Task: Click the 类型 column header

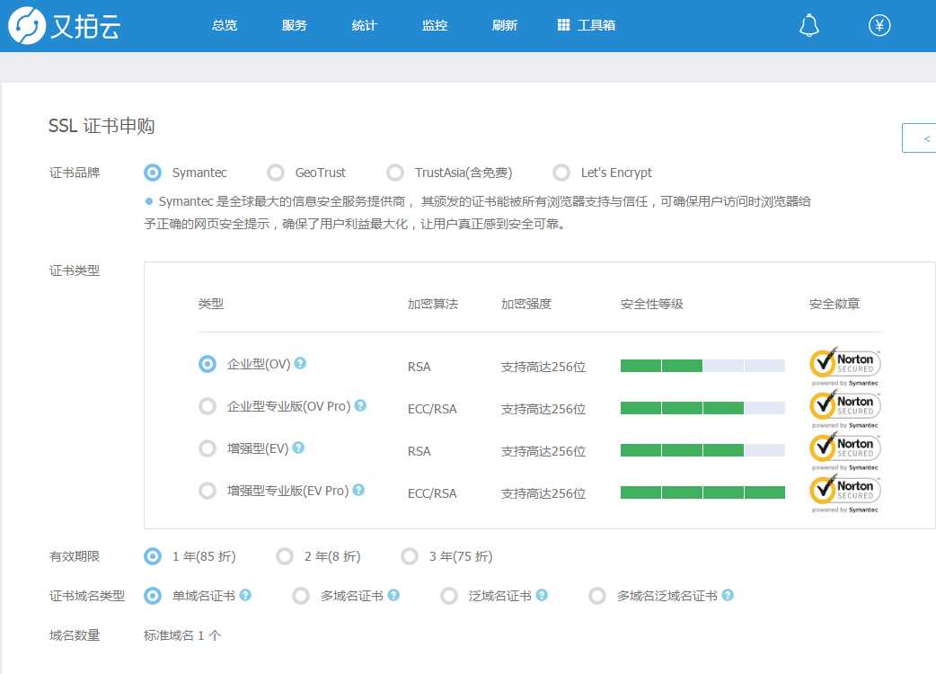Action: tap(211, 304)
